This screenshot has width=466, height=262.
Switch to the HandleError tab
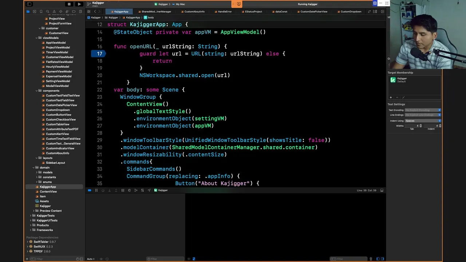(222, 12)
